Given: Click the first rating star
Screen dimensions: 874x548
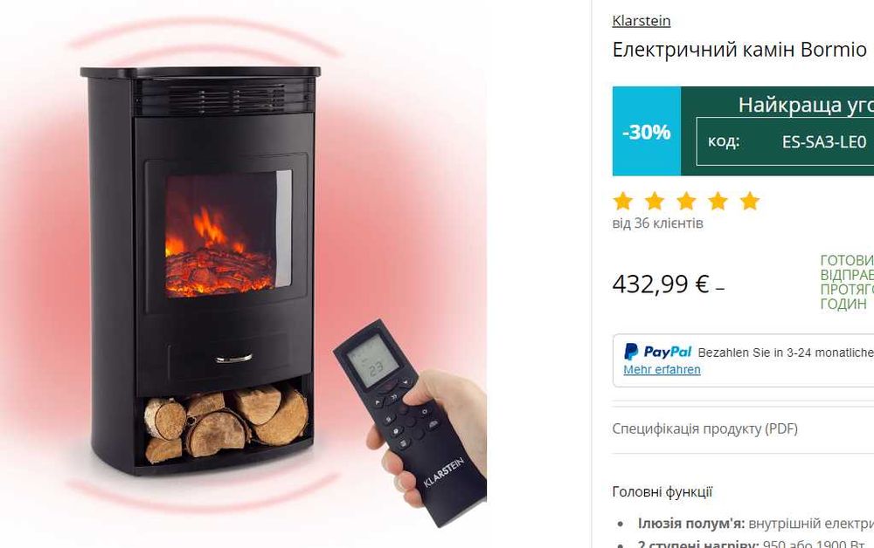Looking at the screenshot, I should pos(622,201).
